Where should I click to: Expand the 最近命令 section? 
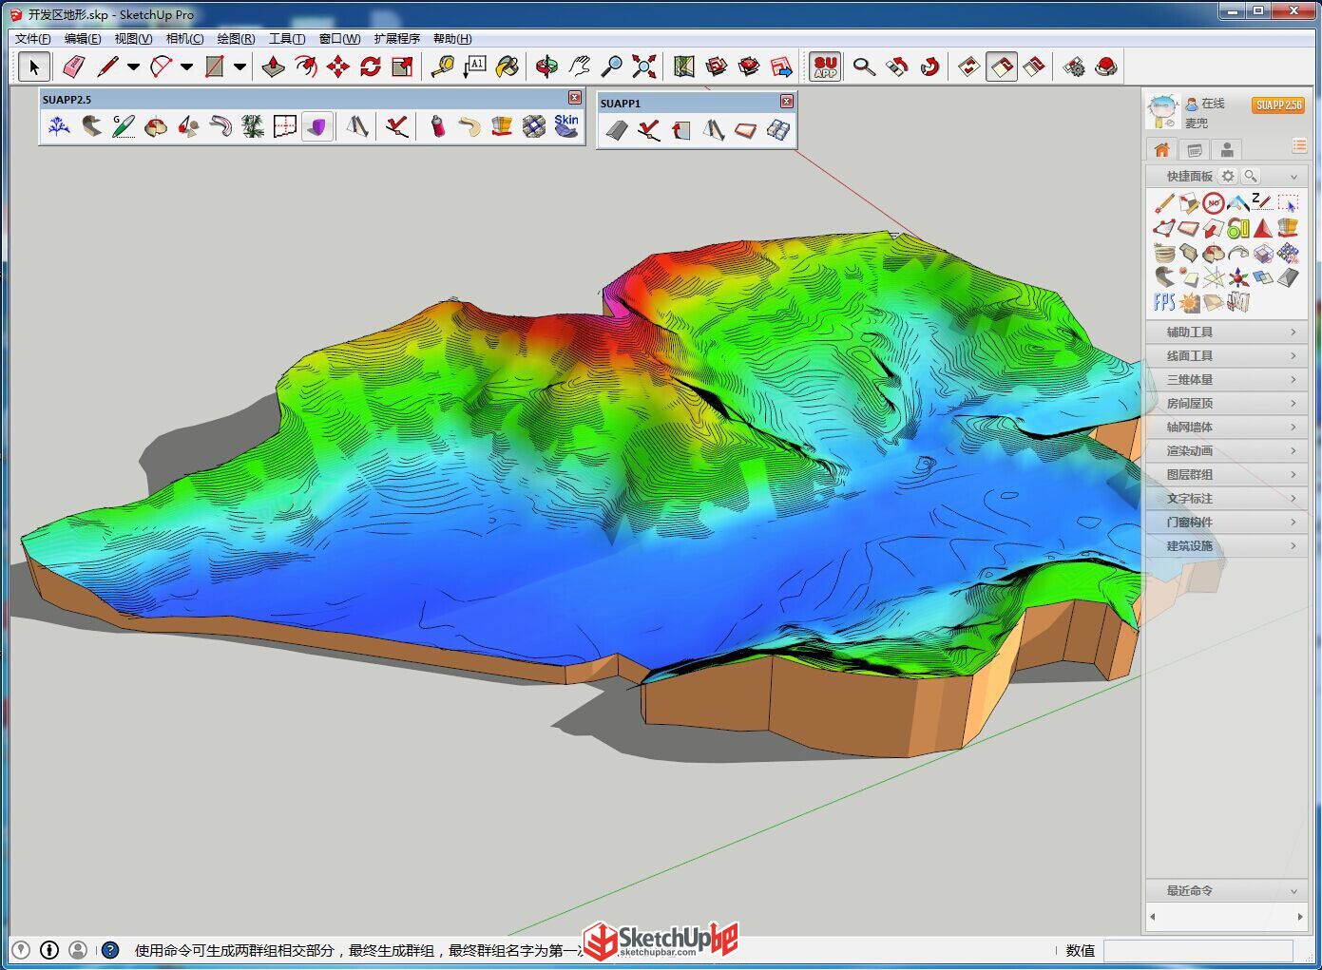pos(1226,890)
